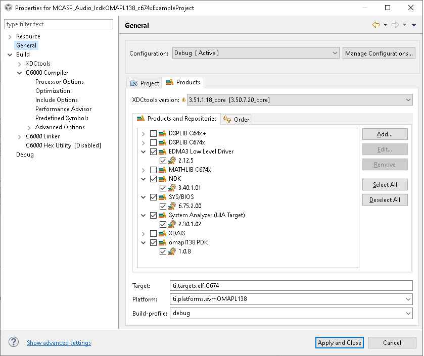The height and width of the screenshot is (356, 424).
Task: Expand the DSPLIB C64x+ product entry
Action: [144, 133]
